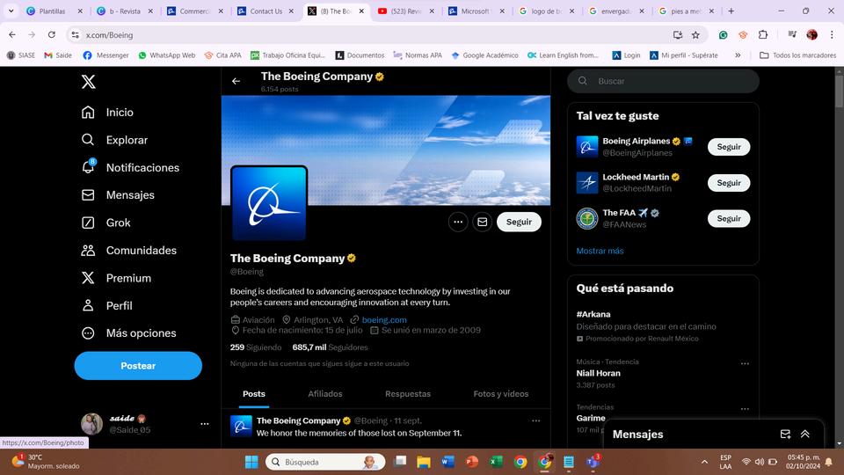Open Chrome extensions puzzle icon
Viewport: 844px width, 475px height.
click(x=763, y=35)
